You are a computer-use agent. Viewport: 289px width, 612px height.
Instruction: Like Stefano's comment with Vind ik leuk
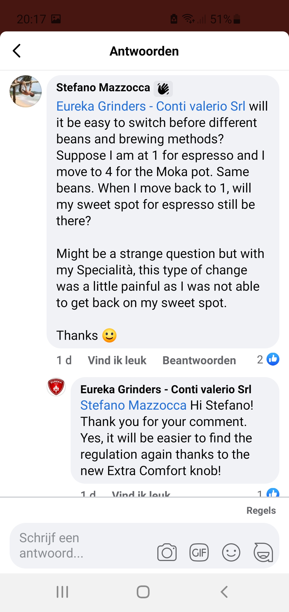point(117,360)
